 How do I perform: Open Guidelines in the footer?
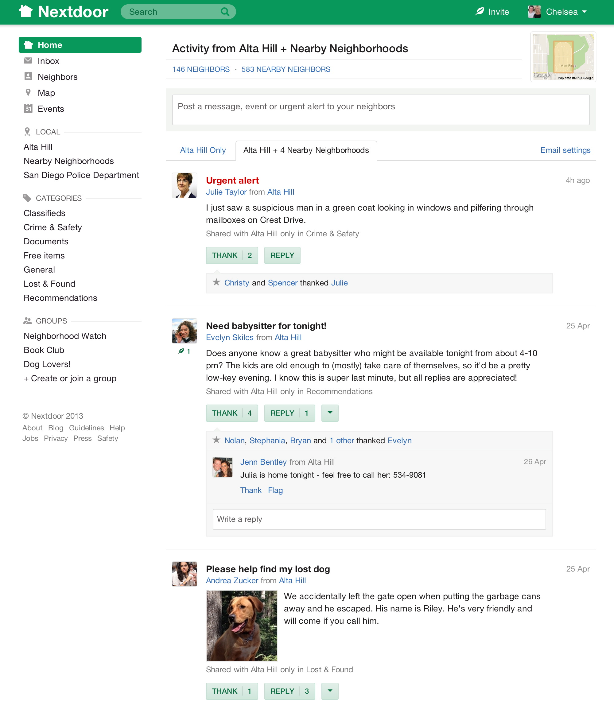[x=86, y=428]
